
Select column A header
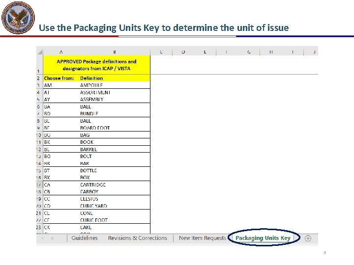tap(61, 52)
